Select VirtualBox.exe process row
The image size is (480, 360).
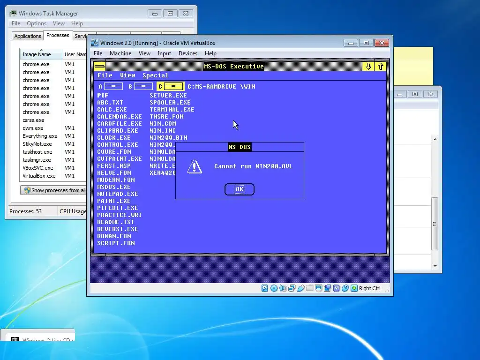(x=54, y=176)
